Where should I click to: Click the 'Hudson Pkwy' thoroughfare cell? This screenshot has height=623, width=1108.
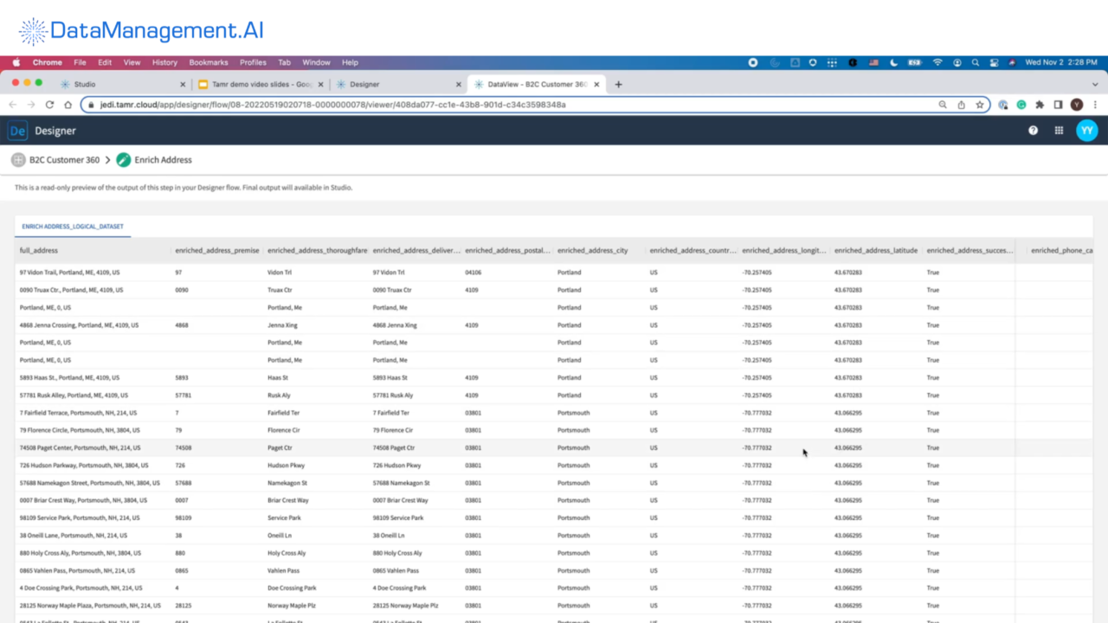[287, 466]
